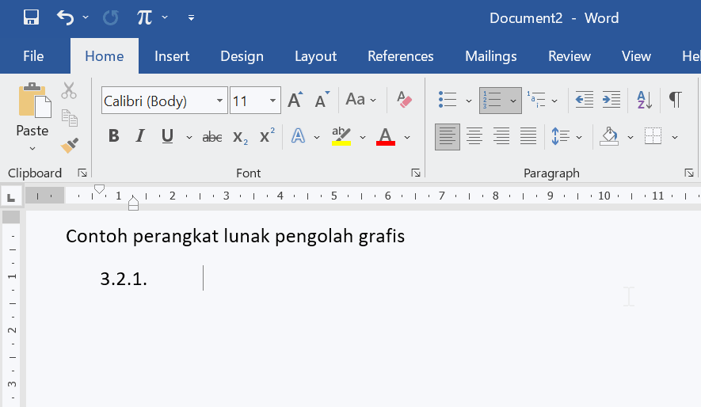Click the Save icon in title bar
This screenshot has width=701, height=407.
[31, 17]
